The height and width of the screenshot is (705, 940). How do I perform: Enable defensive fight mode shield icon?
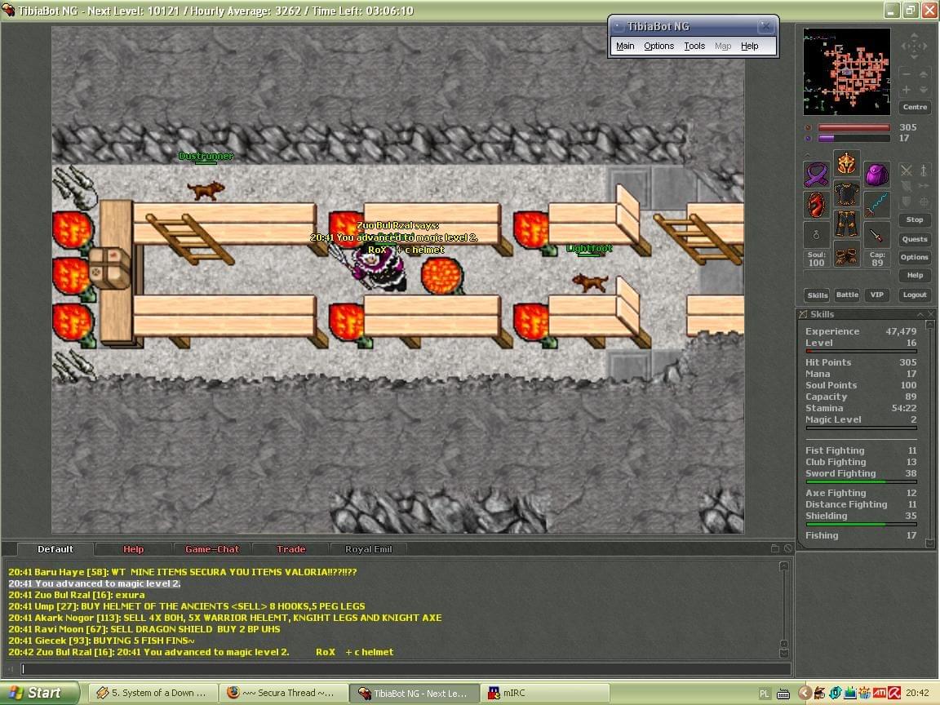click(x=906, y=202)
